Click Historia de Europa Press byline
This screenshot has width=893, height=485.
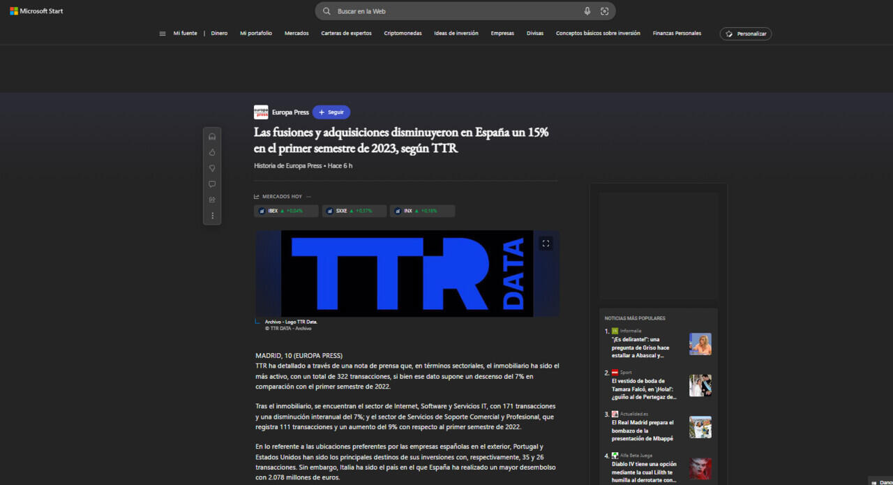[287, 166]
